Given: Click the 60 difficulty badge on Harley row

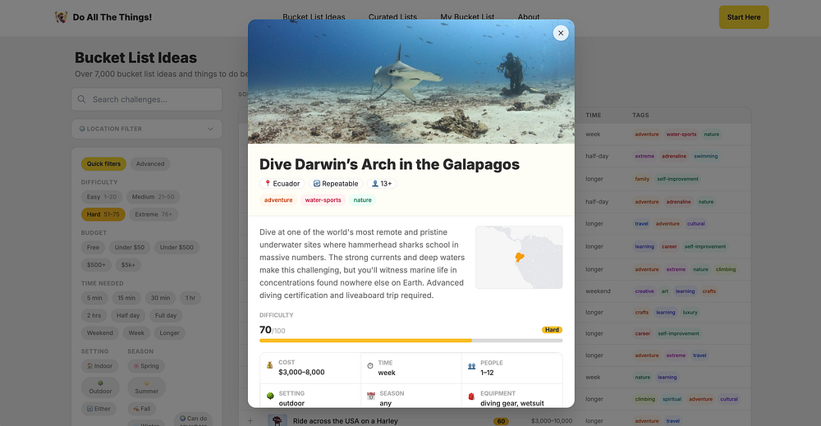Looking at the screenshot, I should tap(501, 421).
